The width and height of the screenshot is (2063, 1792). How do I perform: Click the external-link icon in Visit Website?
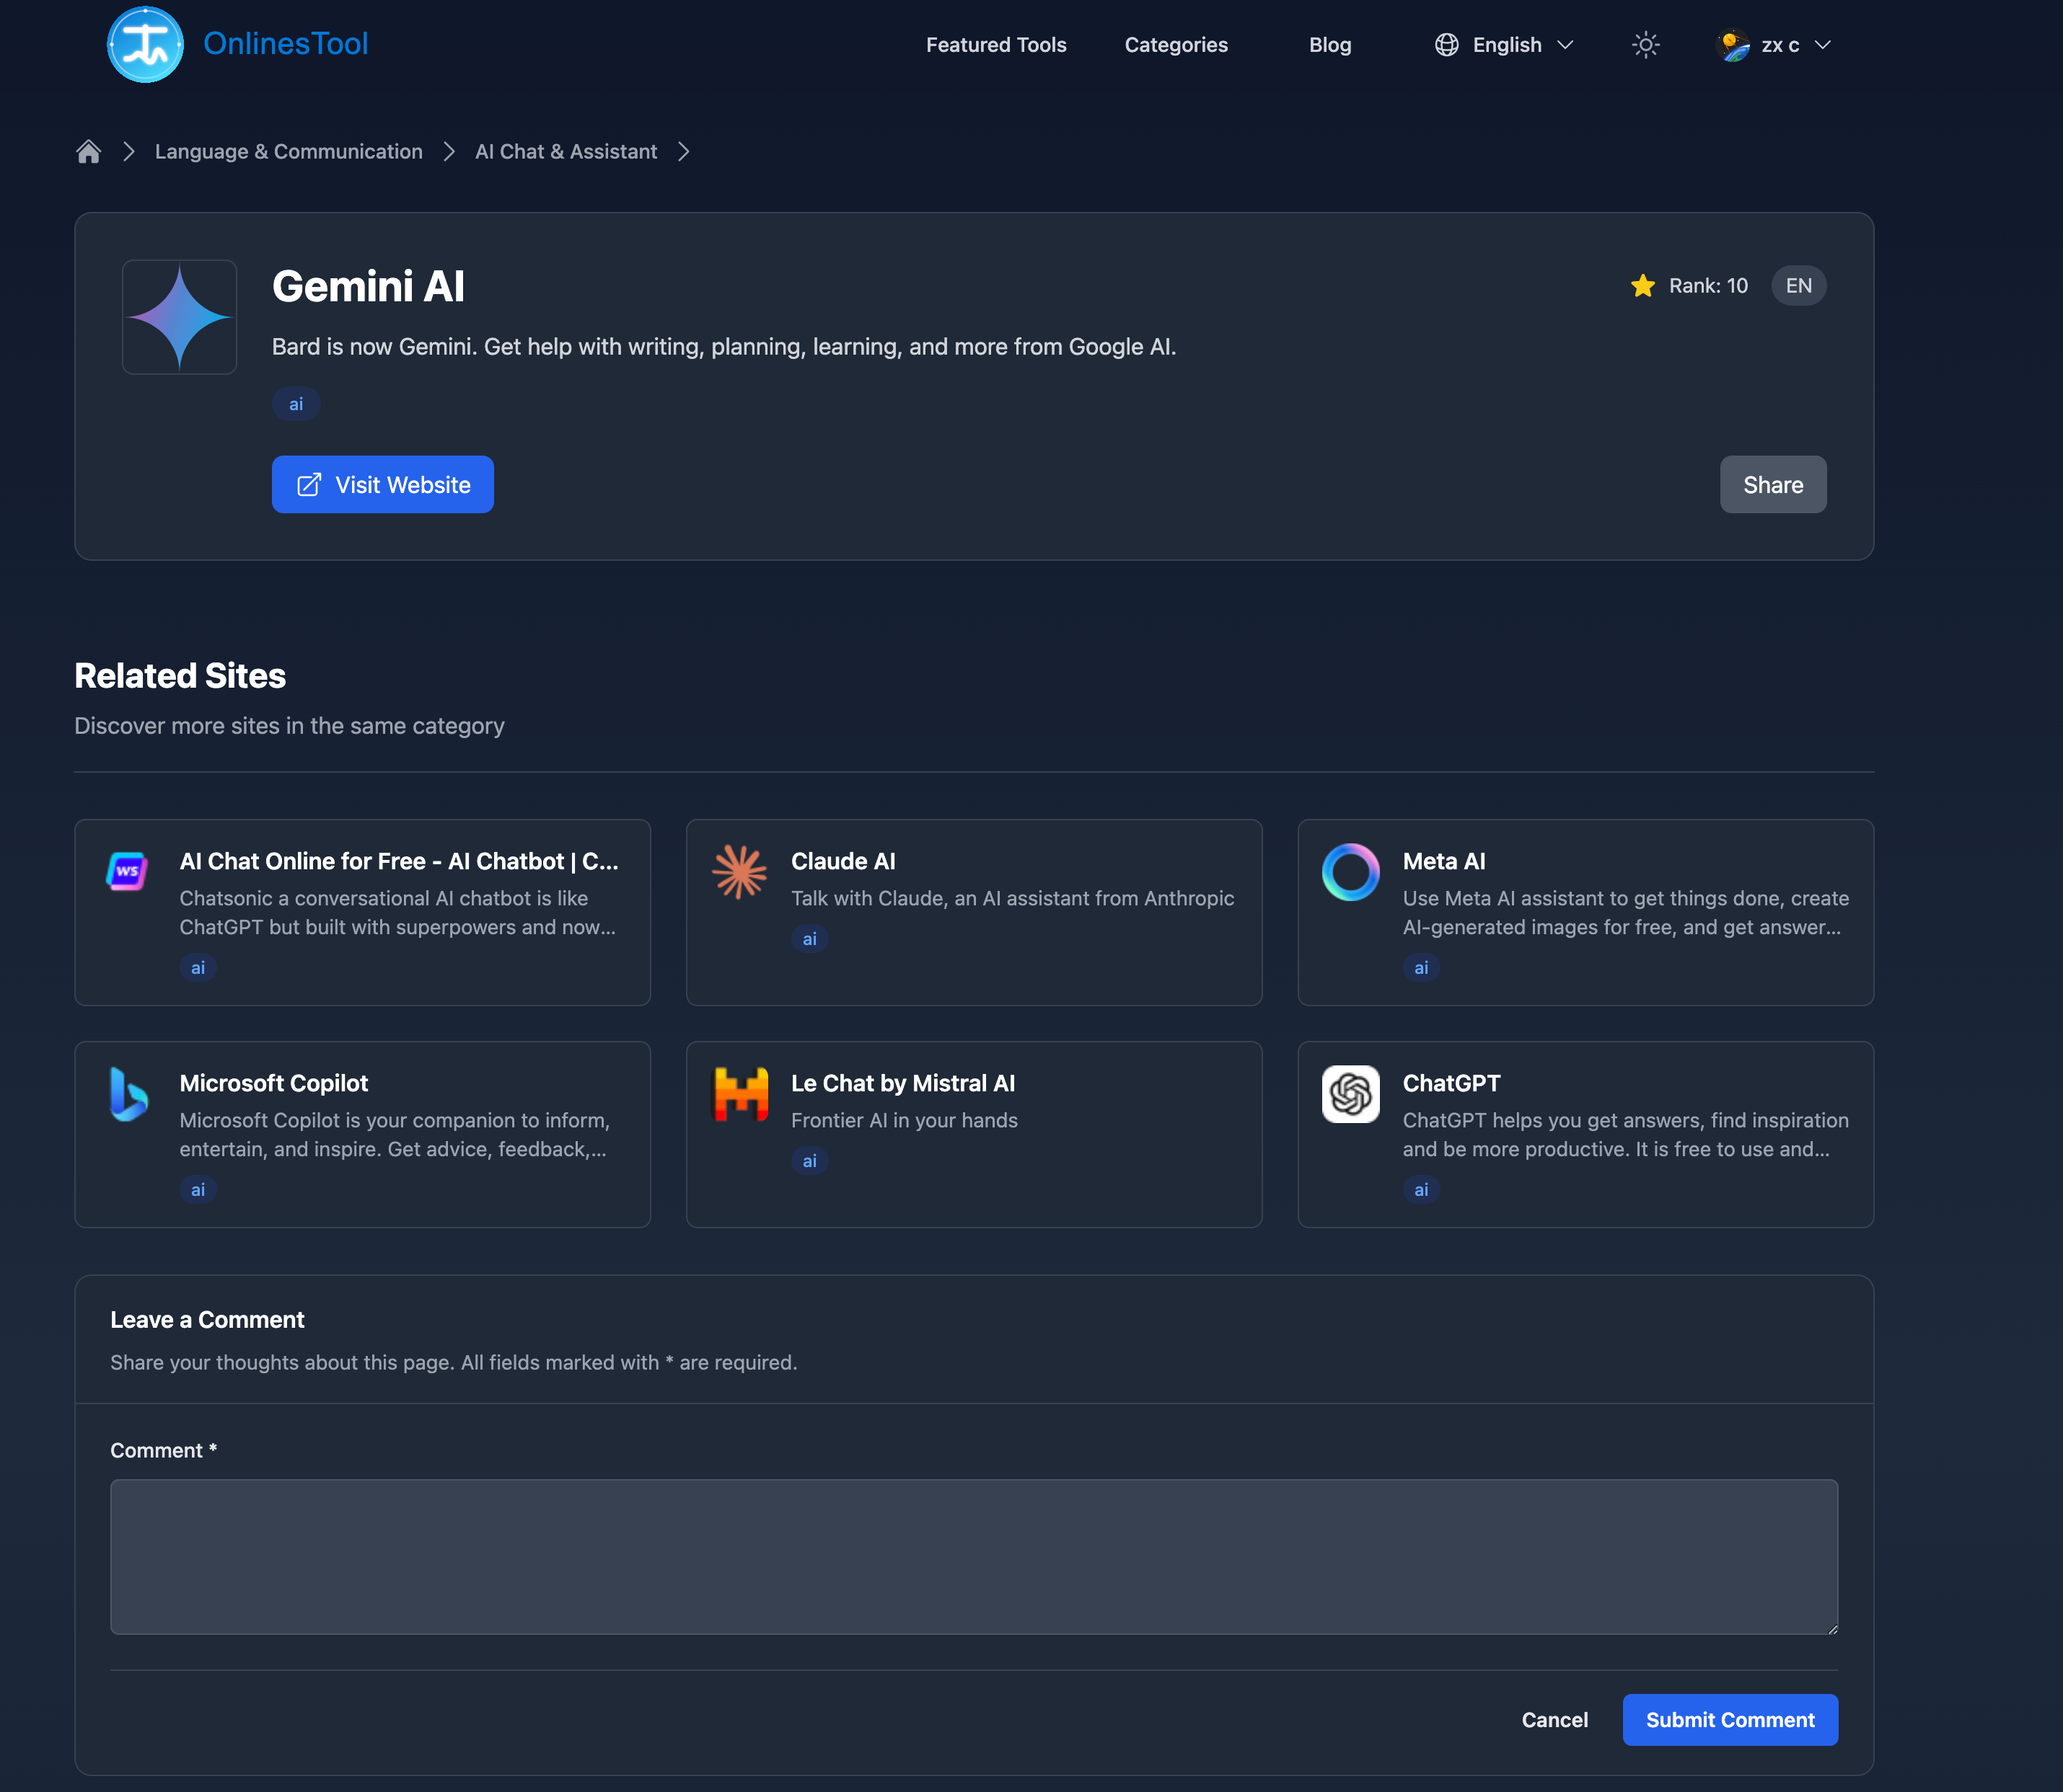[309, 485]
